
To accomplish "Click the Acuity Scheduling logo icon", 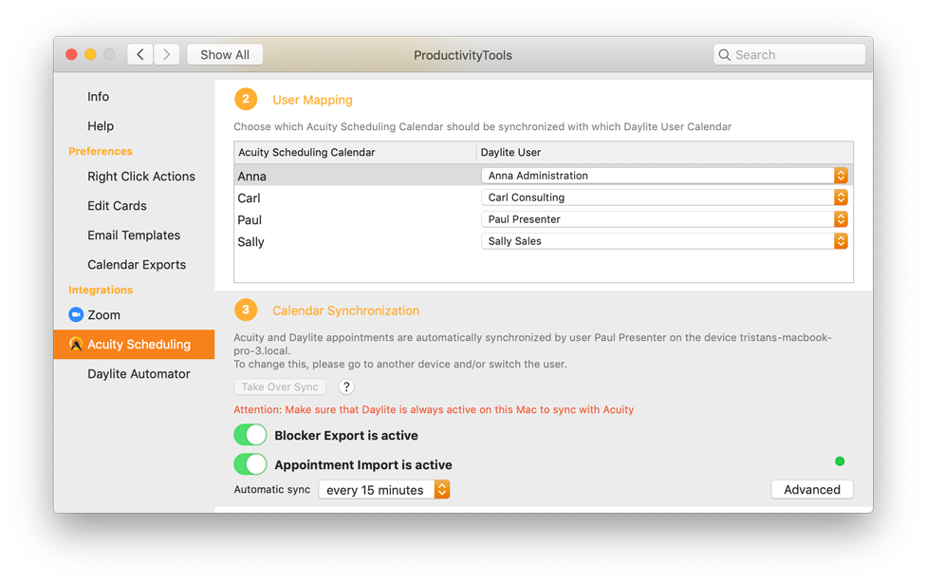I will 76,344.
